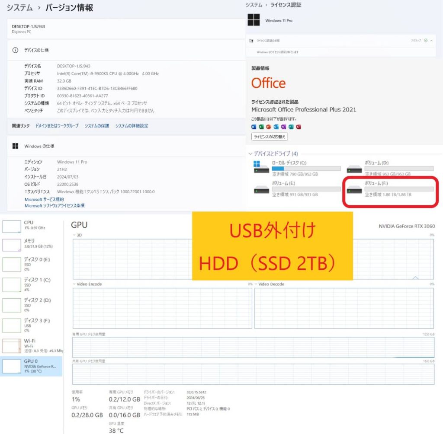
Task: Click the Word icon under Office products
Action: tap(254, 127)
